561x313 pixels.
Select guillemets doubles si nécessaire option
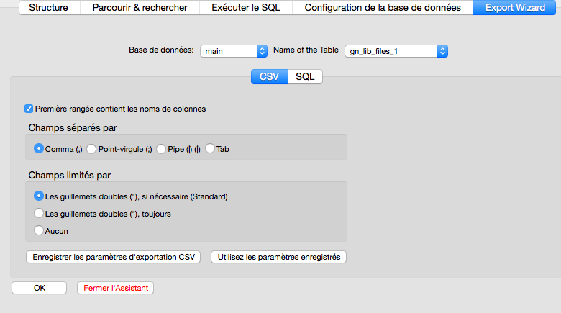39,196
